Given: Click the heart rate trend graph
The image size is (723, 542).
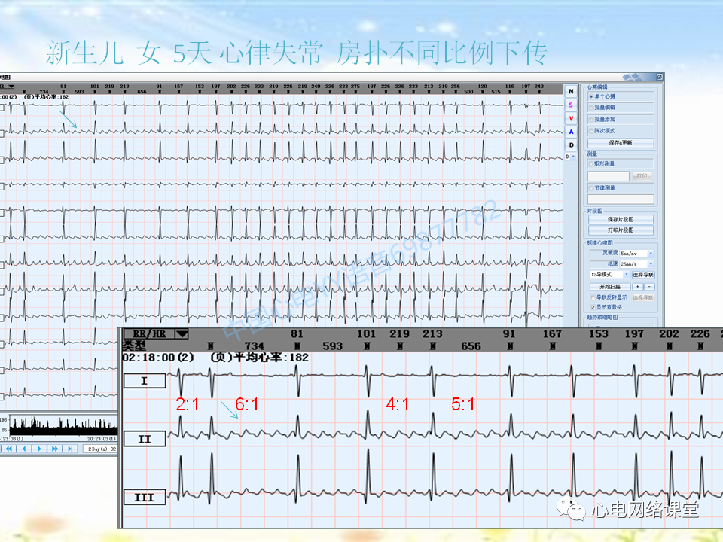Looking at the screenshot, I should (63, 425).
